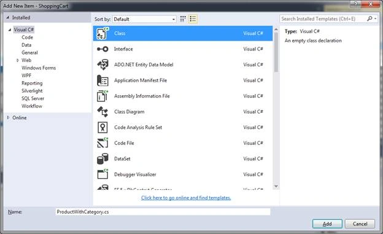Select the Class template icon
This screenshot has height=234, width=383.
point(103,34)
